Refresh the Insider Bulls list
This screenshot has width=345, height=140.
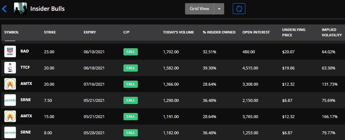click(239, 9)
